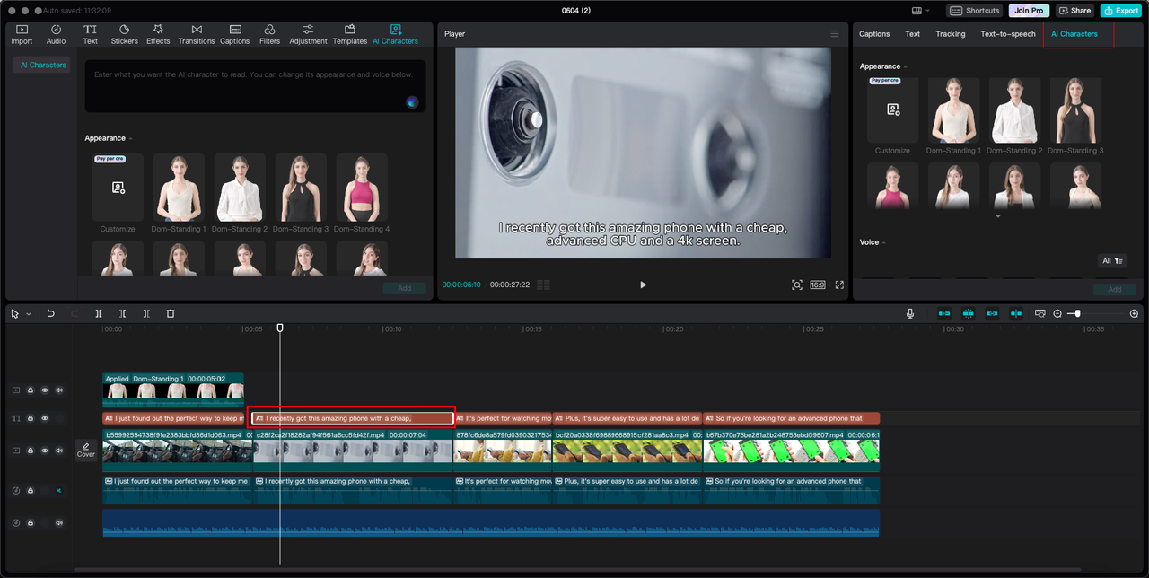
Task: Switch to the Text-to-speech tab
Action: (1008, 34)
